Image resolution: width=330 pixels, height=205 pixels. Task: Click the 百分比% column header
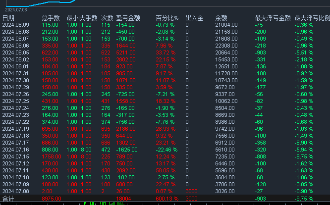167,18
